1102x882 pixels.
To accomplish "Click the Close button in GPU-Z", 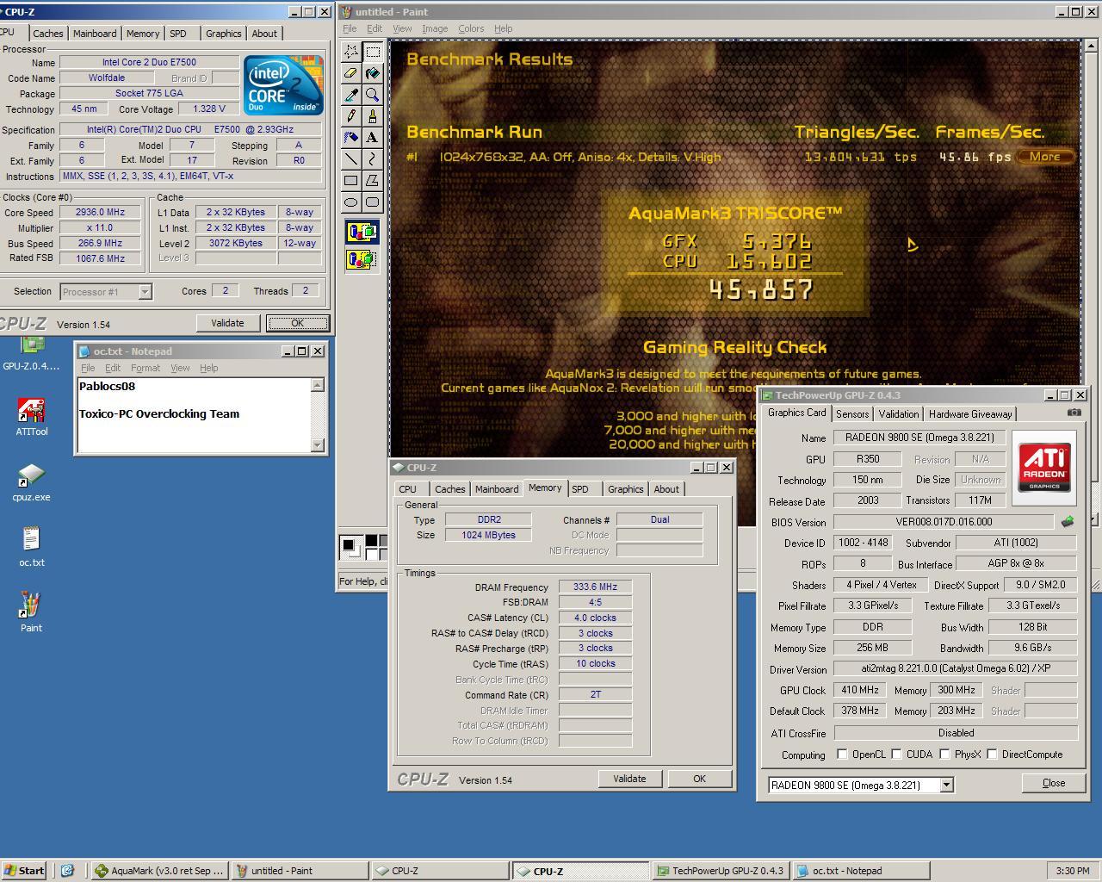I will click(x=1054, y=783).
